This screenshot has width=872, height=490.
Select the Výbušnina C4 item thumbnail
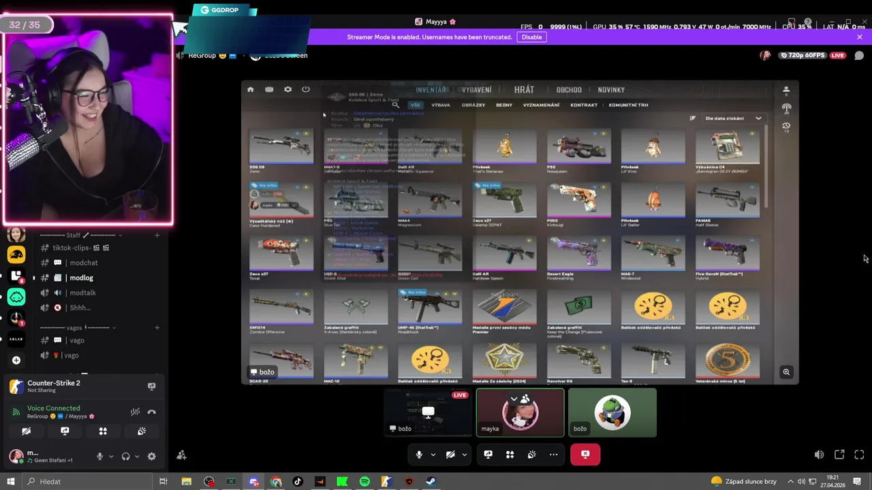[728, 146]
